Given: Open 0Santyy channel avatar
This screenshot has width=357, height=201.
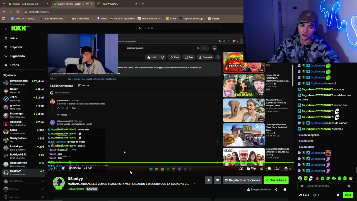Looking at the screenshot, I should point(59,183).
